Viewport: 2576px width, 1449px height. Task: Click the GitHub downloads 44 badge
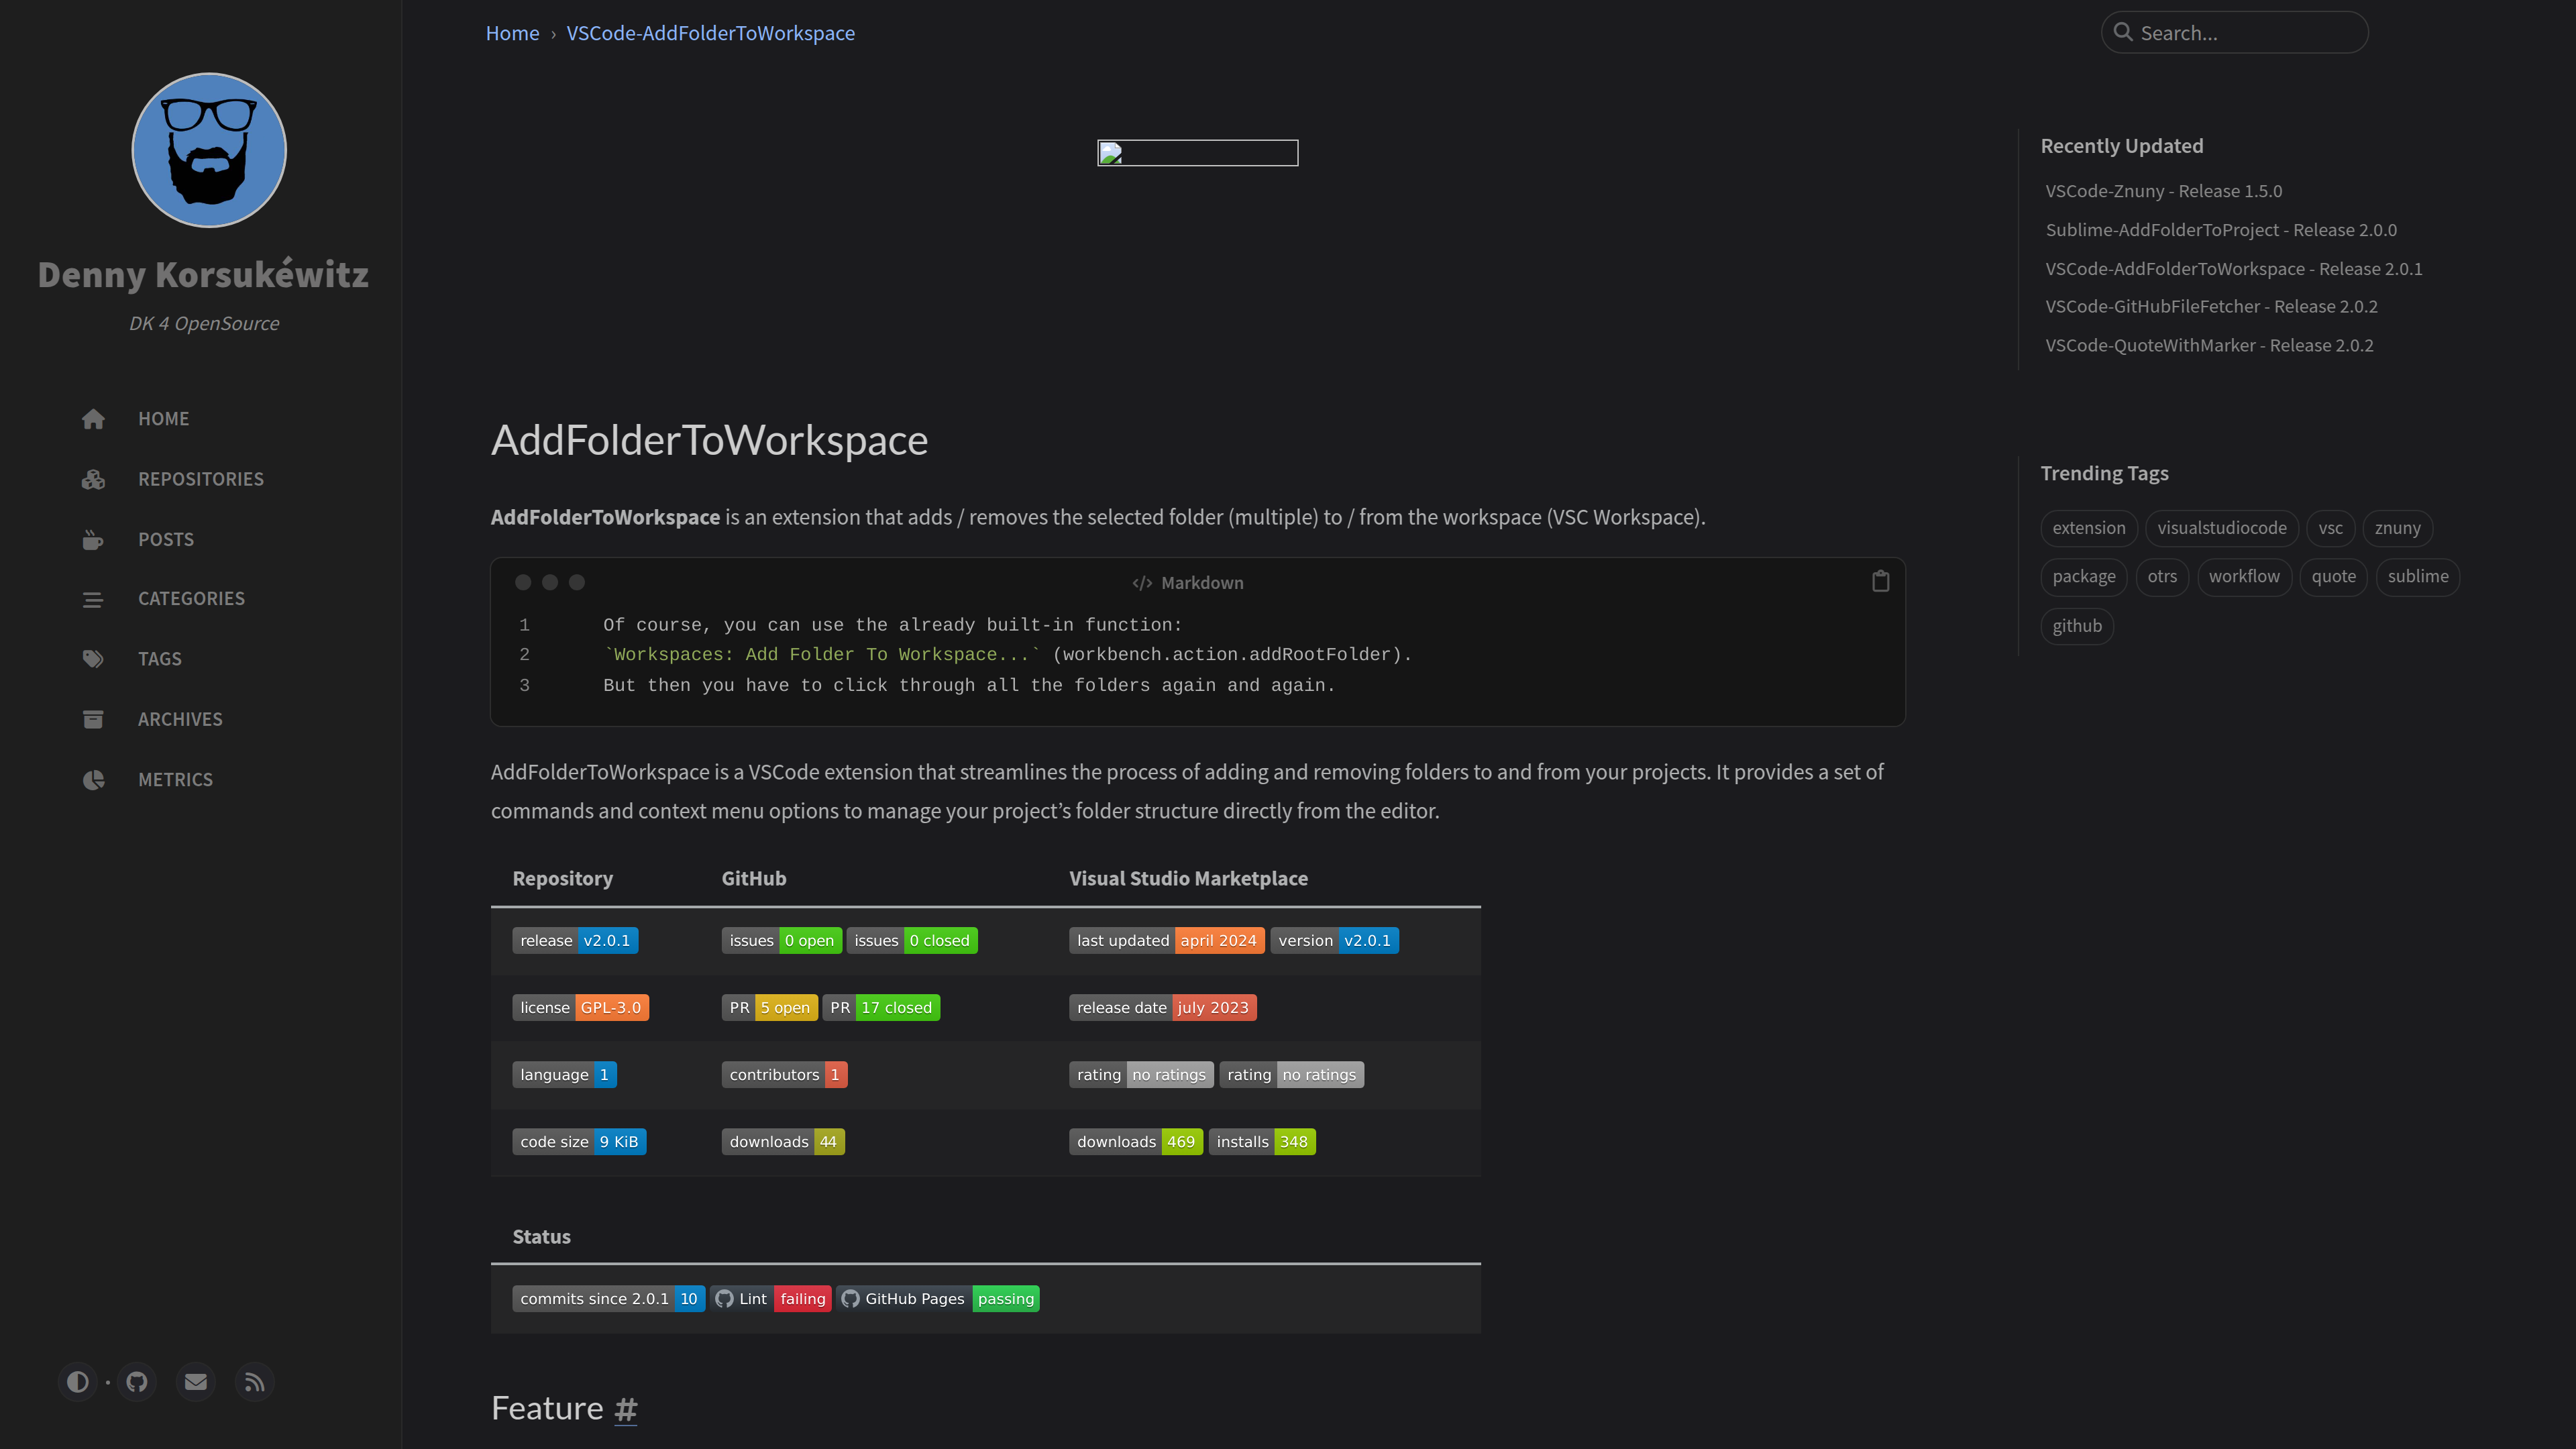tap(783, 1142)
